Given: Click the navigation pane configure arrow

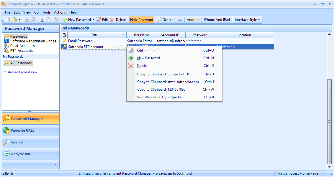Looking at the screenshot, I should [55, 164].
